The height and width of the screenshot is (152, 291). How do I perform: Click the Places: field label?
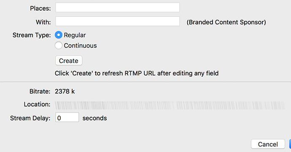tap(40, 8)
